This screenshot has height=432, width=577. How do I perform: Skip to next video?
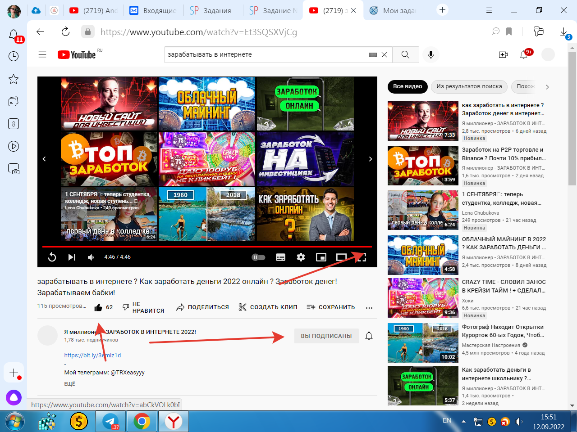click(72, 257)
